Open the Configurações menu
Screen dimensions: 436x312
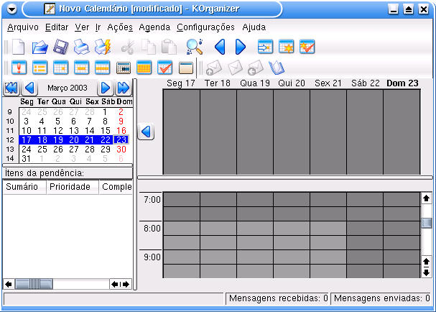[205, 27]
